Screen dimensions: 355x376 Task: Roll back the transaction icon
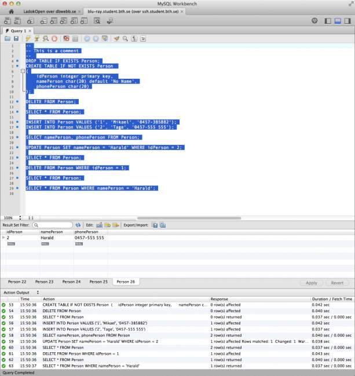(x=96, y=39)
